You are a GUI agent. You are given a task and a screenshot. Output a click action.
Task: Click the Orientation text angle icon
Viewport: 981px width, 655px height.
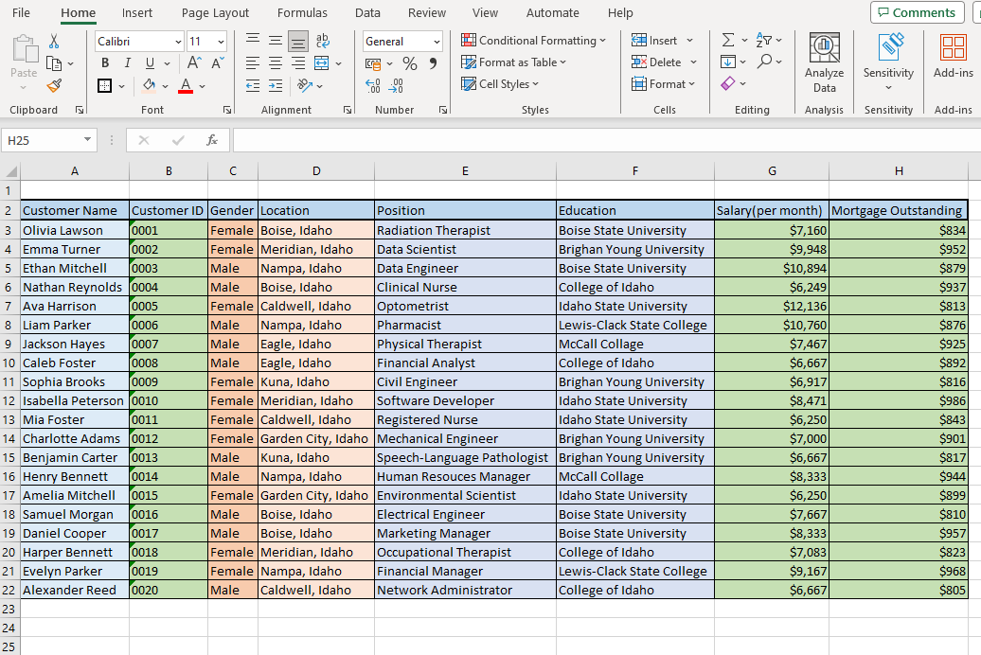pyautogui.click(x=305, y=86)
